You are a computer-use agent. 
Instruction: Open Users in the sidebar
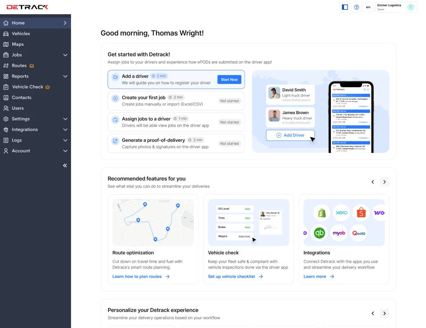coord(18,108)
